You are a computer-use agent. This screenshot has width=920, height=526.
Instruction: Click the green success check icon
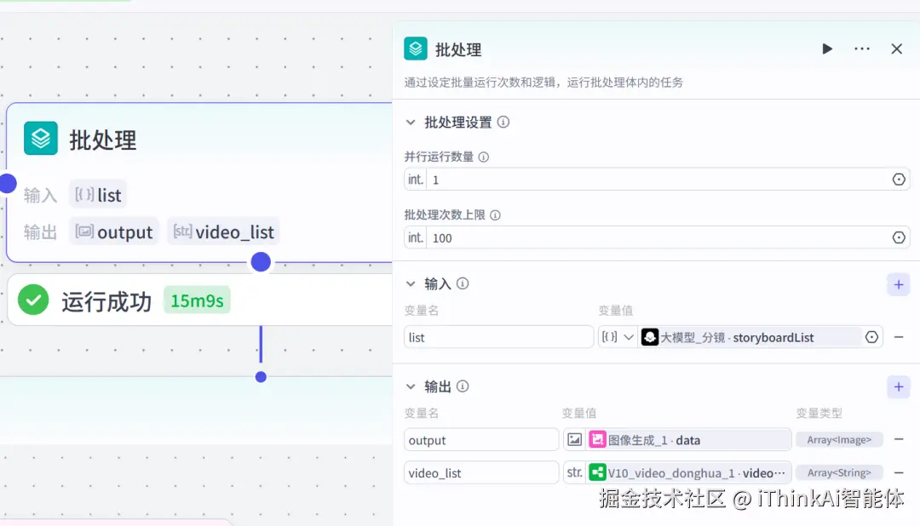tap(33, 300)
